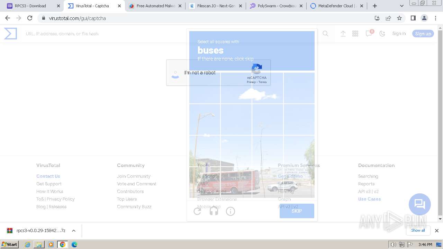Open Searching documentation link
Image resolution: width=443 pixels, height=249 pixels.
[368, 176]
